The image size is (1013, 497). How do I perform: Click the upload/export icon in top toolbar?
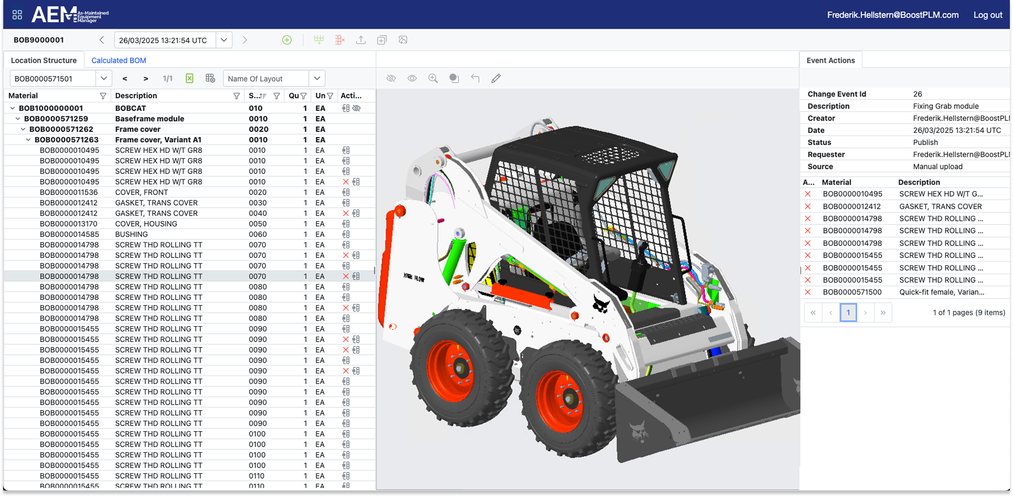click(x=361, y=40)
